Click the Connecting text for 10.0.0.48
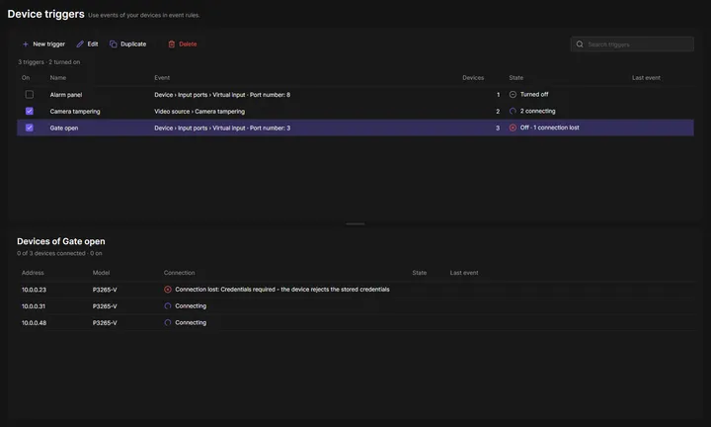 coord(191,322)
